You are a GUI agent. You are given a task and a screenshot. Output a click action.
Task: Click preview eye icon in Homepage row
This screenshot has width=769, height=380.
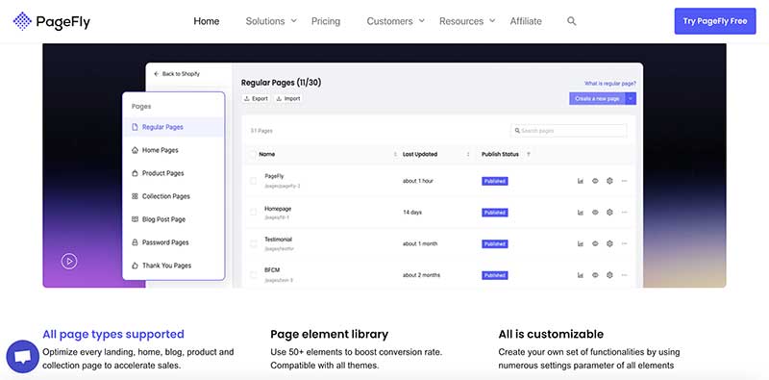(x=595, y=213)
